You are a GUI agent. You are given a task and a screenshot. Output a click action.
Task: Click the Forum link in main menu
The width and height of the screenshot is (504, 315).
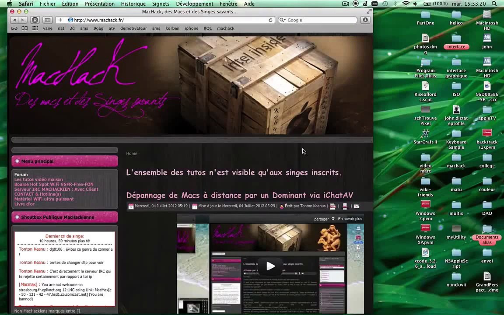tap(21, 175)
